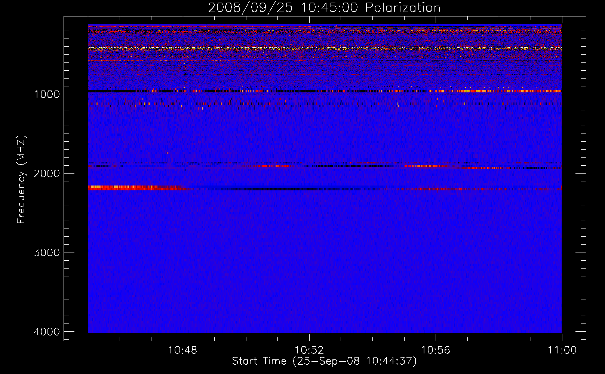The image size is (605, 374).
Task: Click the '10:48' time tick label
Action: tap(183, 350)
